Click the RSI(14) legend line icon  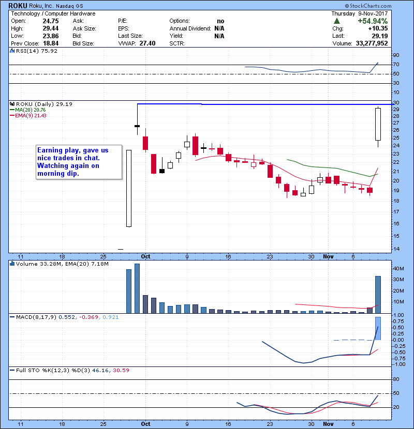12,51
